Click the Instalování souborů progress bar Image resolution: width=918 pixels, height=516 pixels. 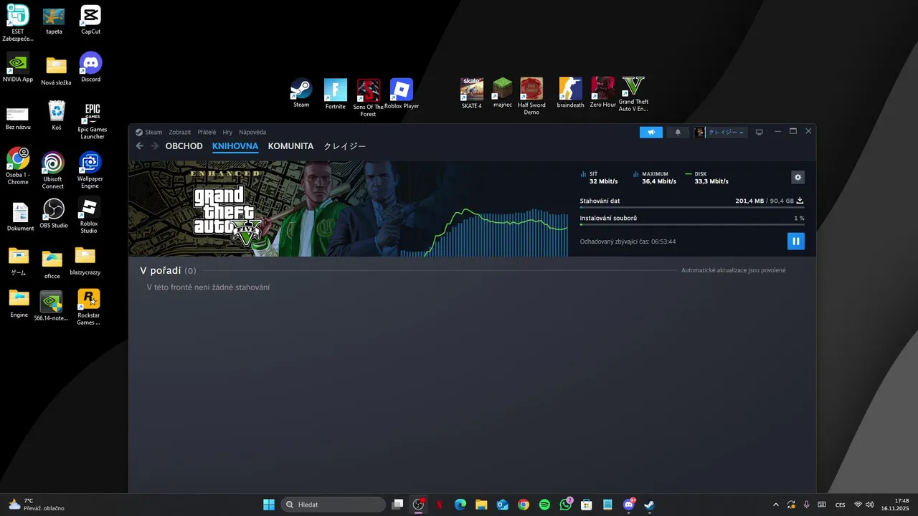692,224
